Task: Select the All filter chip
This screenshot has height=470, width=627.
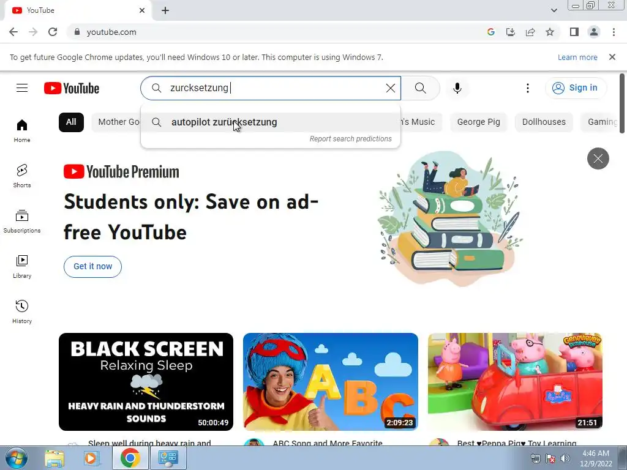Action: tap(71, 122)
